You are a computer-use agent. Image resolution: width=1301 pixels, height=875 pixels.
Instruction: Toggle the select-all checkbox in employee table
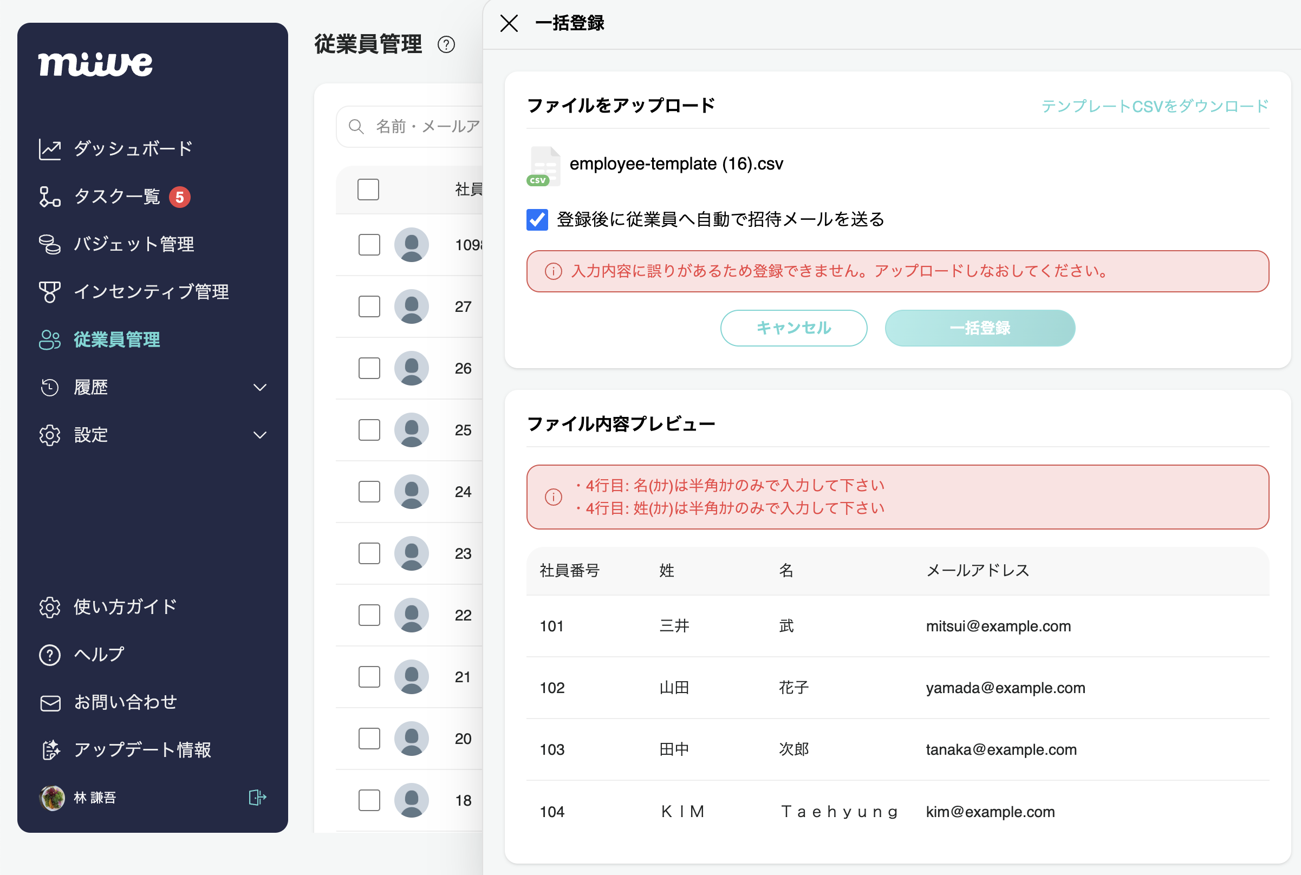368,190
